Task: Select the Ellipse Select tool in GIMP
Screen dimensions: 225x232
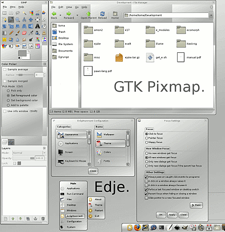Action: [11, 13]
